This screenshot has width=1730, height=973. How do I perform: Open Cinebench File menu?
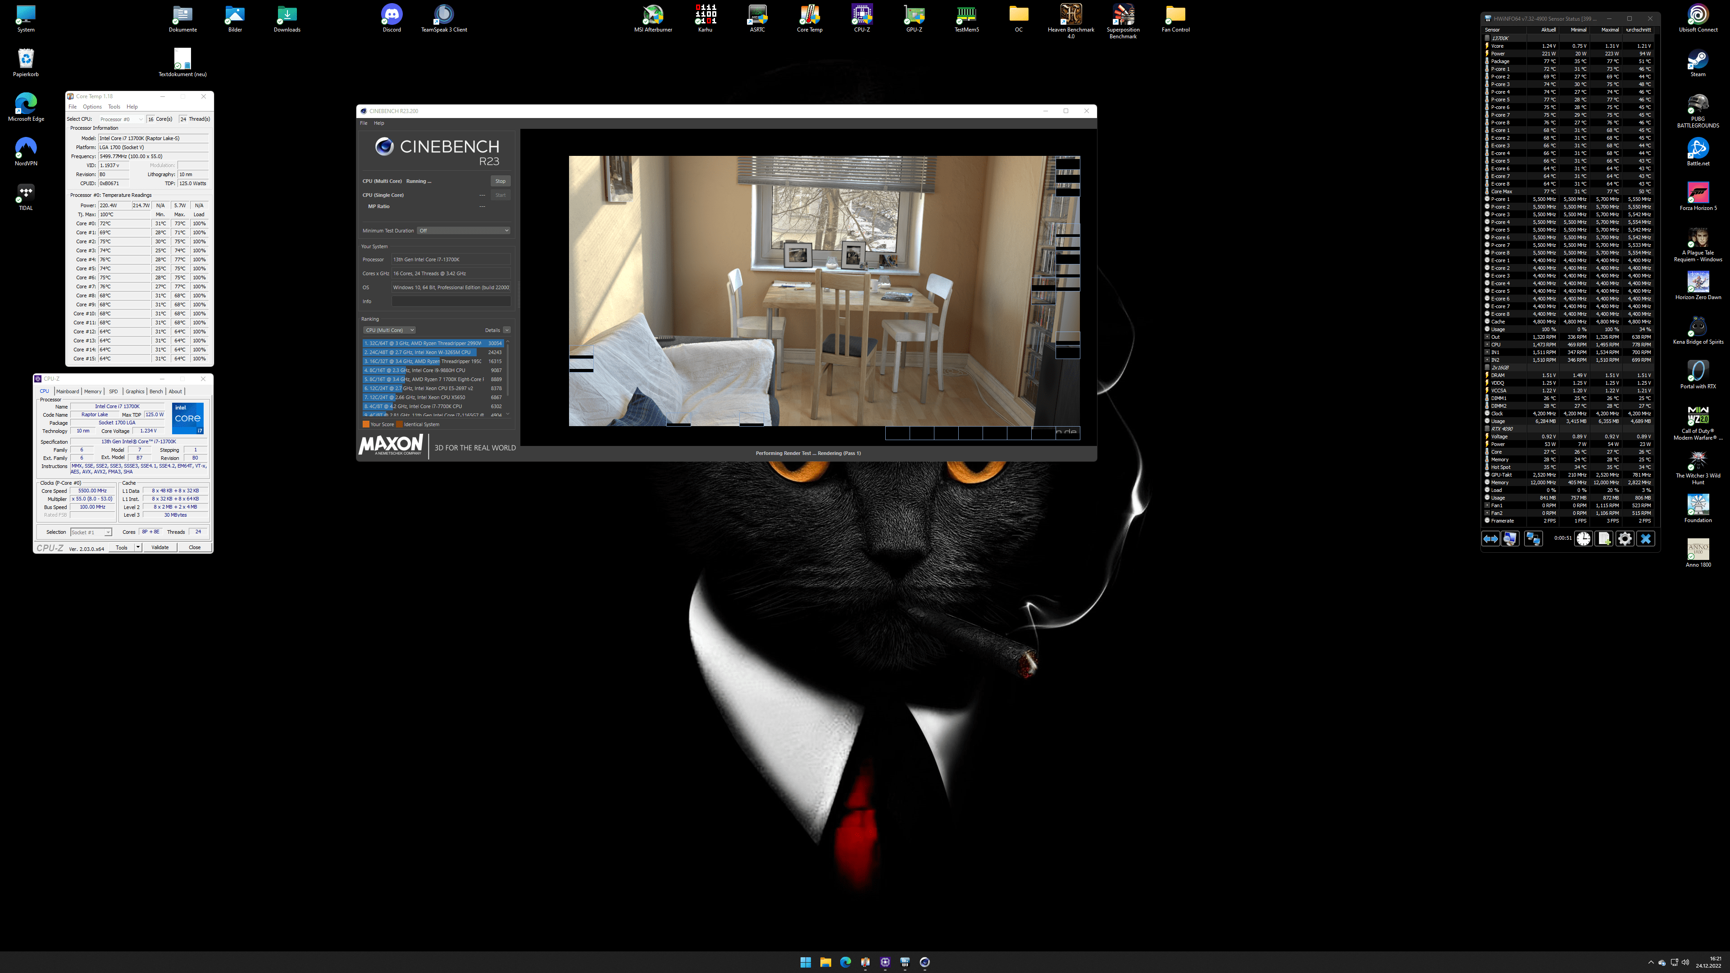(x=363, y=123)
